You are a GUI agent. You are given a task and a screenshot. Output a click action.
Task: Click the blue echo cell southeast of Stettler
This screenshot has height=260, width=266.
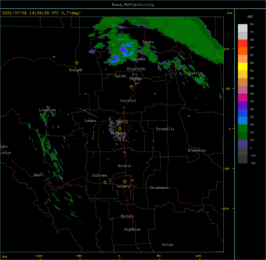tap(198, 80)
